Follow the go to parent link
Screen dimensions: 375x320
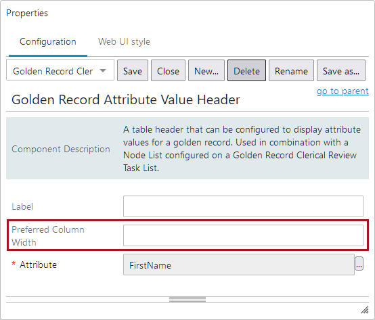pos(343,91)
